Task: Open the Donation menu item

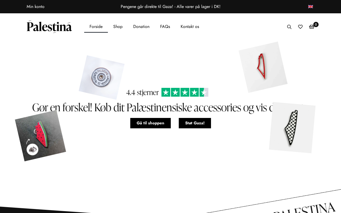Action: (x=141, y=27)
